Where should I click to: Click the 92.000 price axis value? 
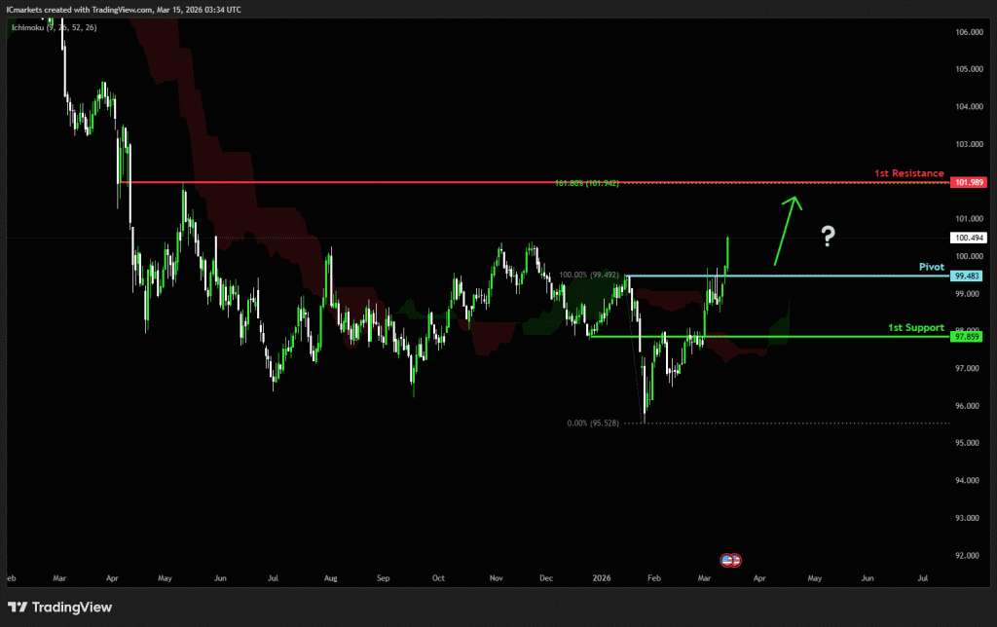969,556
